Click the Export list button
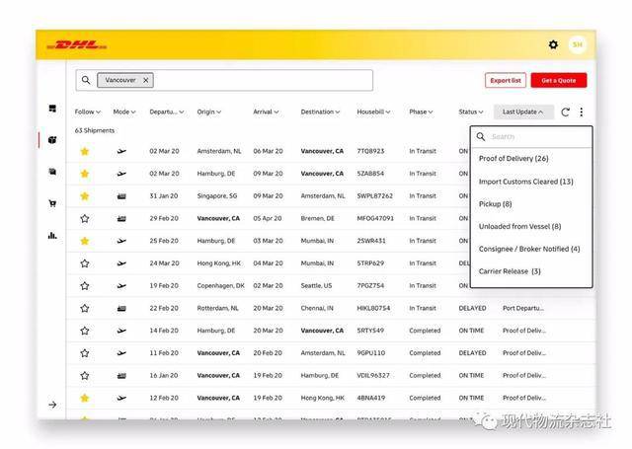Viewport: 632px width, 449px height. pyautogui.click(x=506, y=81)
